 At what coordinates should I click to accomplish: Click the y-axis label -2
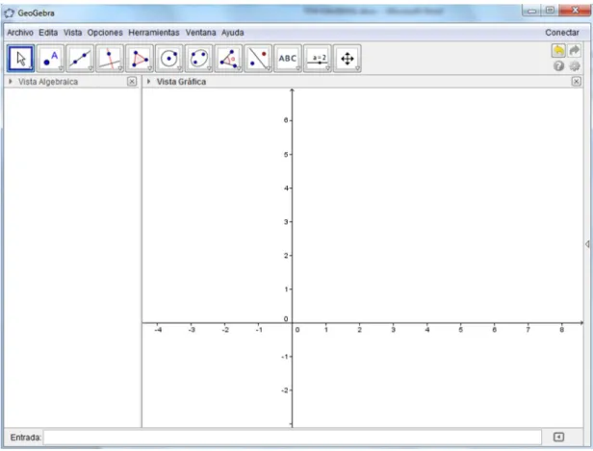tap(285, 390)
